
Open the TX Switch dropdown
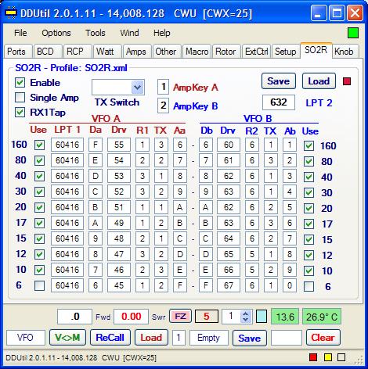[138, 88]
